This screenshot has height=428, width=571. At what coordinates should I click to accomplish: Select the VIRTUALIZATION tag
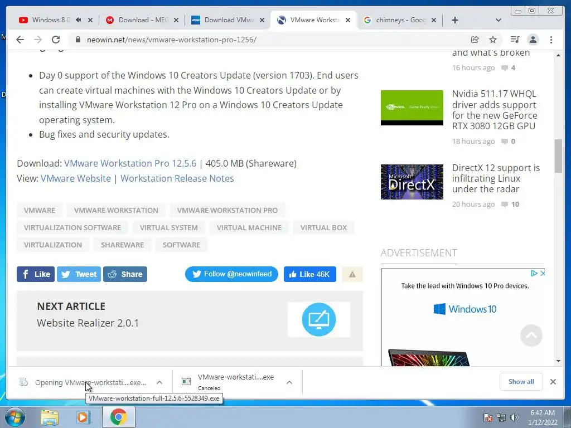pos(53,245)
